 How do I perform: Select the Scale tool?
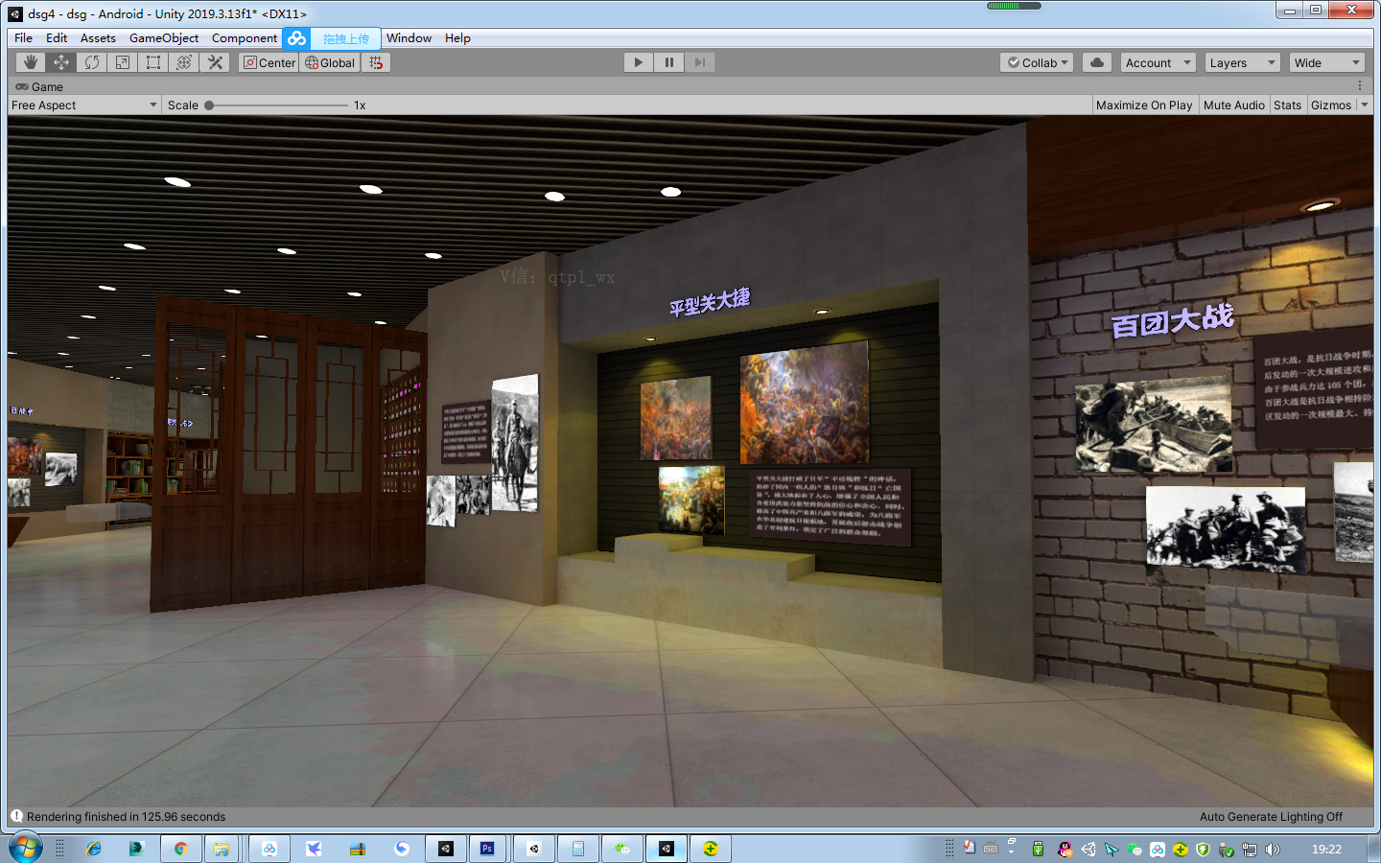[x=123, y=62]
